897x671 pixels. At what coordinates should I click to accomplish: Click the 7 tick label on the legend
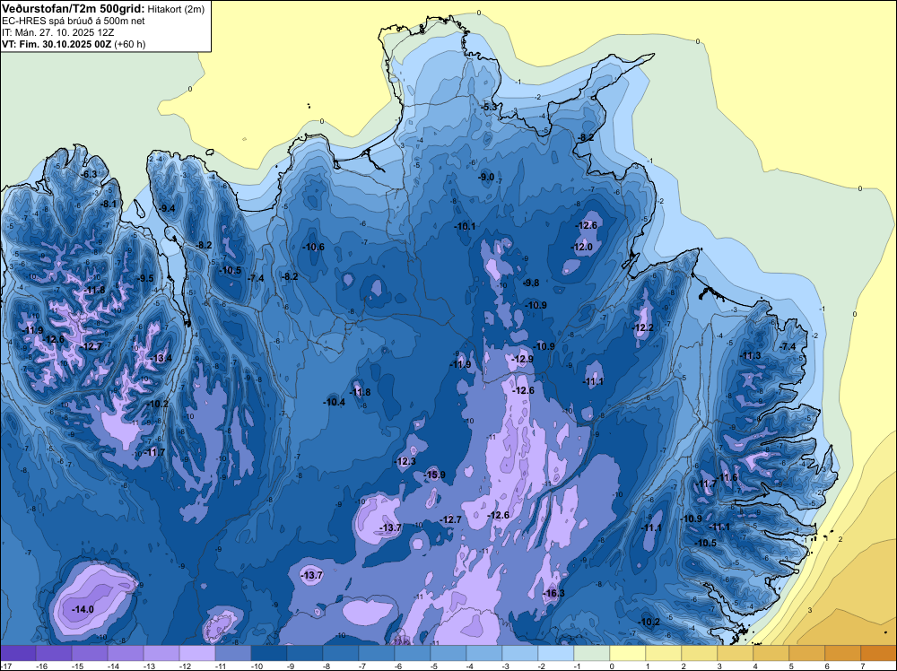(x=862, y=666)
